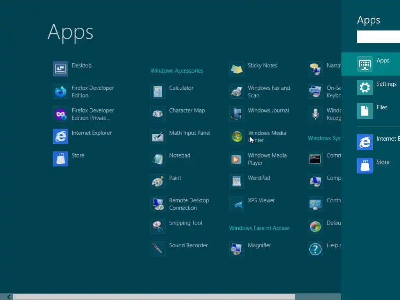Click the Sticky Notes label text
Image resolution: width=400 pixels, height=300 pixels.
(x=262, y=65)
